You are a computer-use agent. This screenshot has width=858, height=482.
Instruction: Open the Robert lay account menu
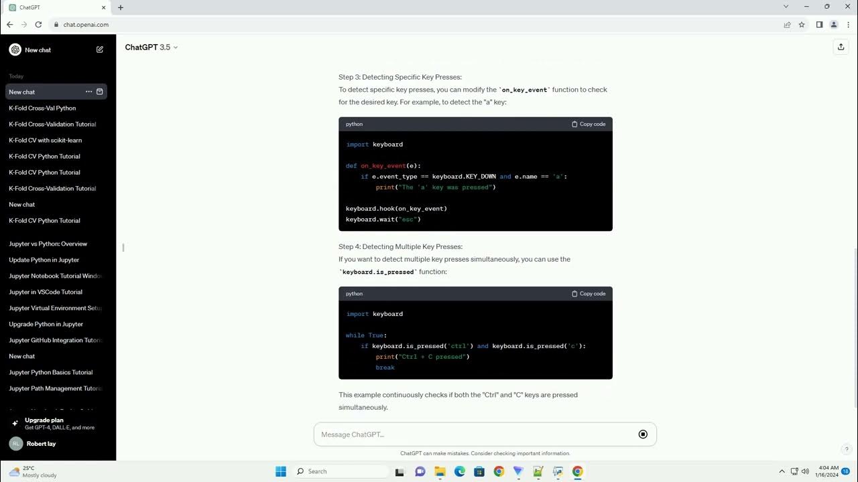pyautogui.click(x=58, y=444)
